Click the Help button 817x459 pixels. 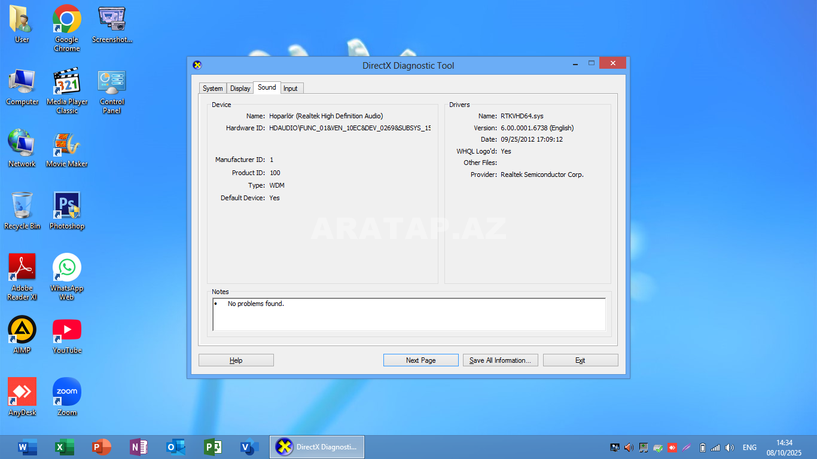[236, 360]
